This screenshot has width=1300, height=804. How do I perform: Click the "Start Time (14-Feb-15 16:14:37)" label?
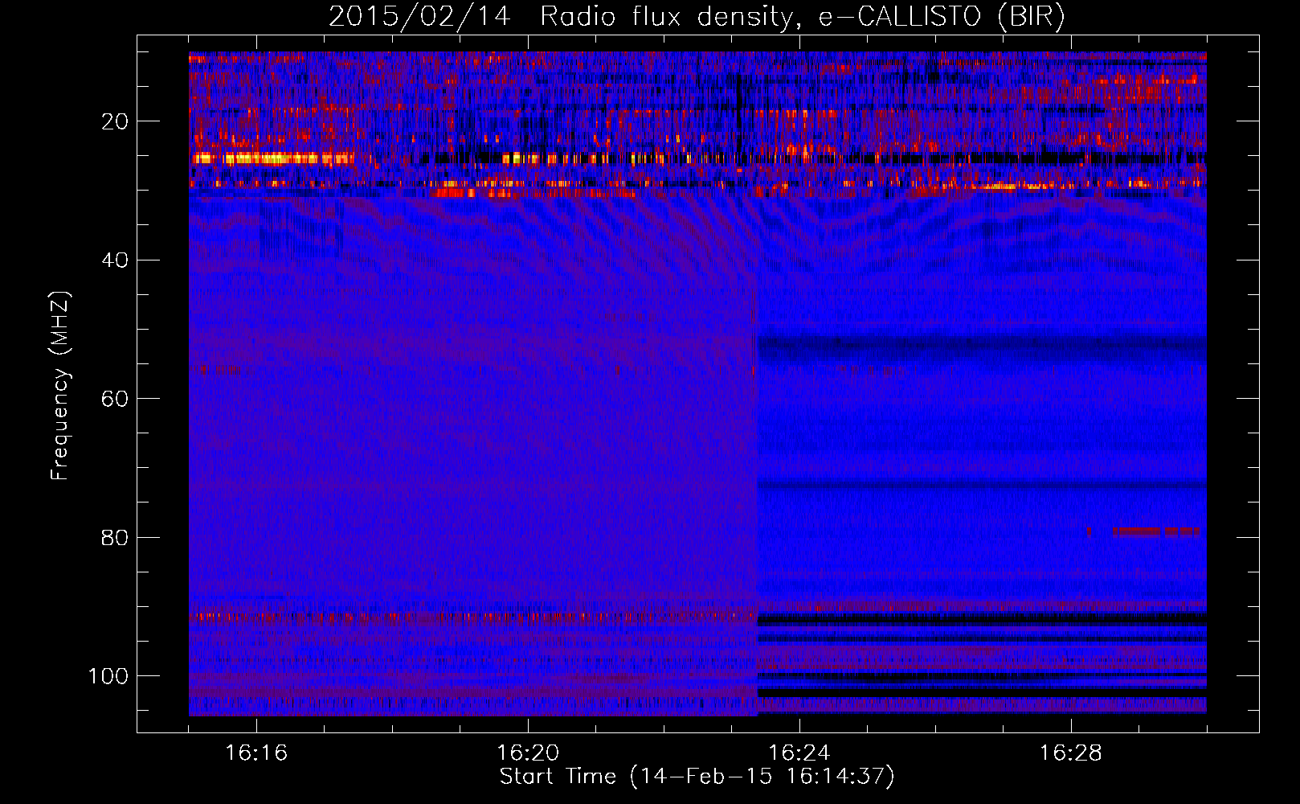(697, 777)
